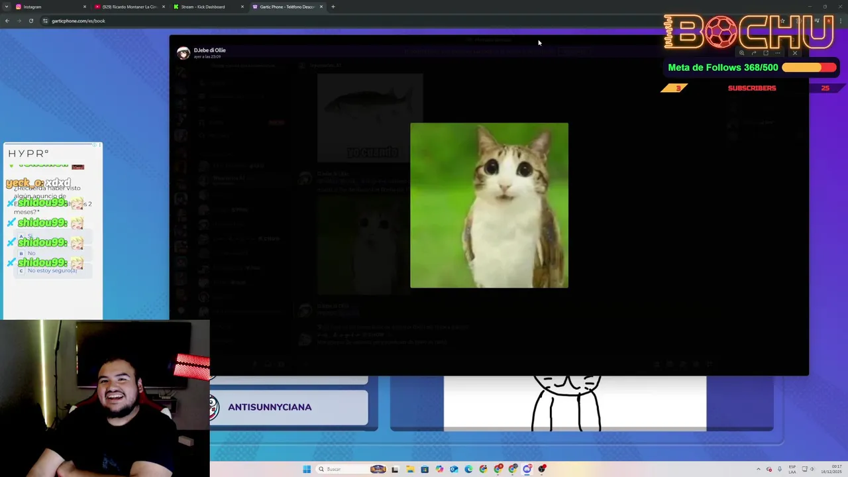The height and width of the screenshot is (477, 848).
Task: Close the Discord image viewer
Action: [795, 53]
